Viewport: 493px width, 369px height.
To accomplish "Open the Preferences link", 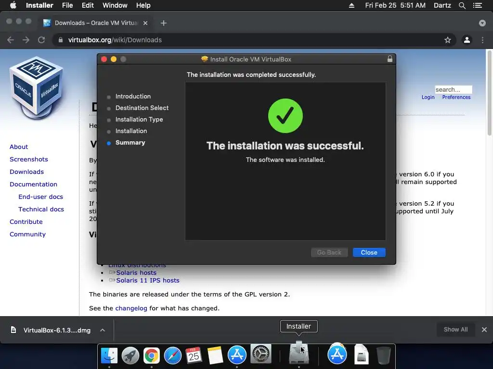I will pos(456,97).
